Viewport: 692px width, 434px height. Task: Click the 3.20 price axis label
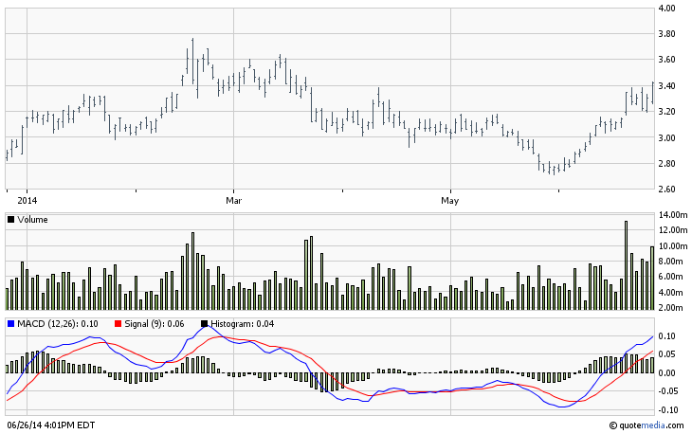point(666,112)
